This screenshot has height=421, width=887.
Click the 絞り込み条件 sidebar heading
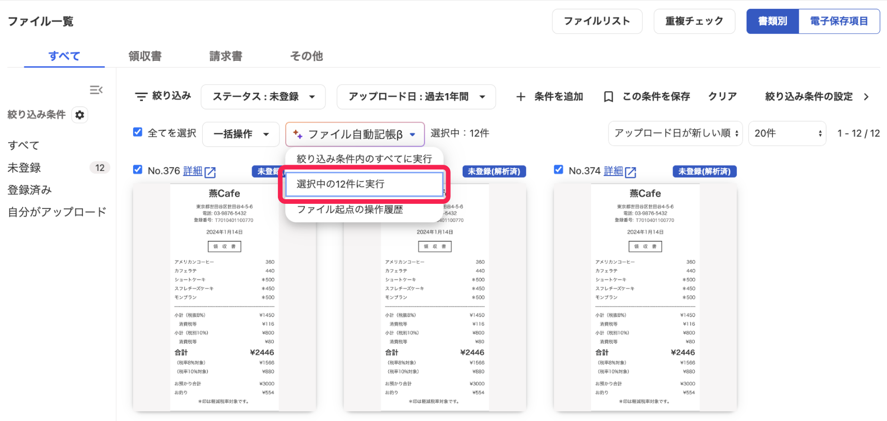click(x=37, y=115)
